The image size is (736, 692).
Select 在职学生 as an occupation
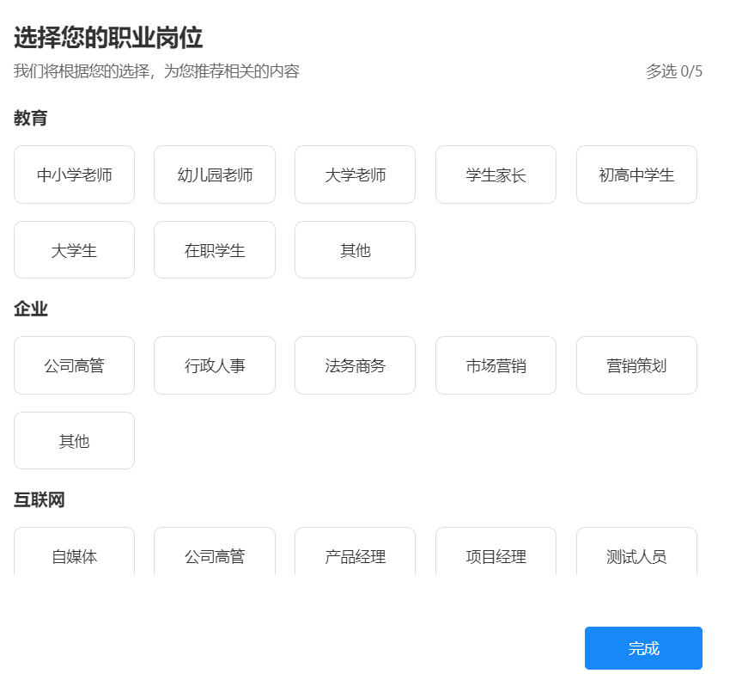pyautogui.click(x=214, y=250)
